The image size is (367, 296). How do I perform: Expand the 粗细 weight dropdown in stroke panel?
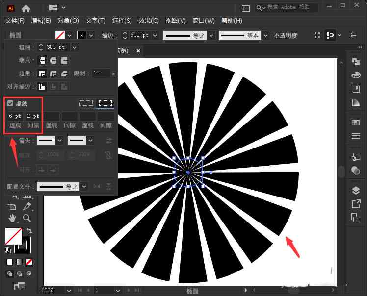(x=74, y=47)
